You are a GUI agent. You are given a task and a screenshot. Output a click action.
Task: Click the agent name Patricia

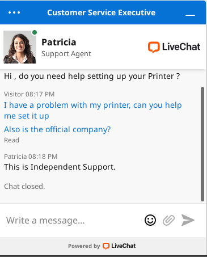tap(59, 42)
